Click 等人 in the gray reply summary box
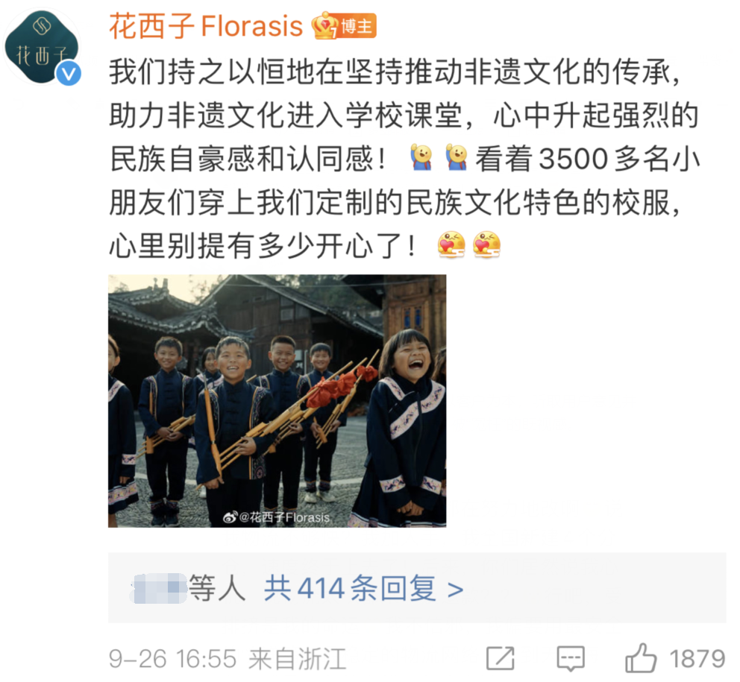 pyautogui.click(x=217, y=589)
